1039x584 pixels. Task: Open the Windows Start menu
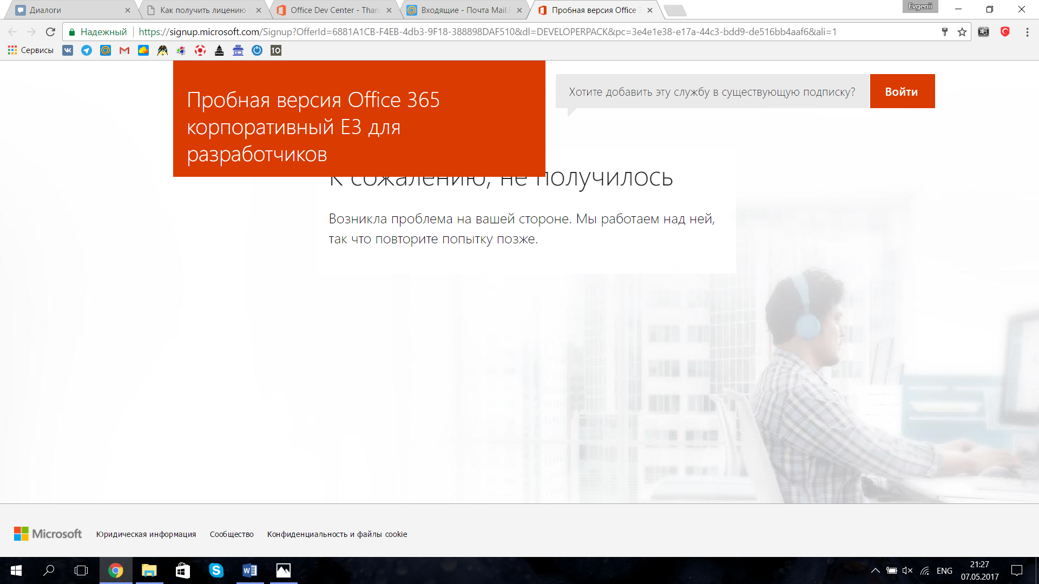pos(16,570)
